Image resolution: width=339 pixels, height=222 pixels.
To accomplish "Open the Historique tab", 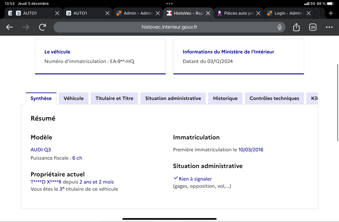I will tap(225, 99).
